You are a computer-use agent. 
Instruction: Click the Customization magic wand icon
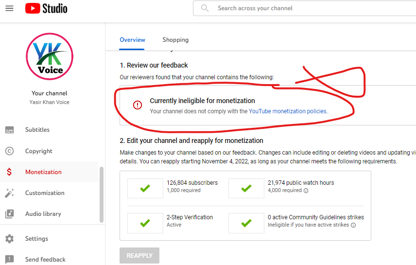pos(9,193)
